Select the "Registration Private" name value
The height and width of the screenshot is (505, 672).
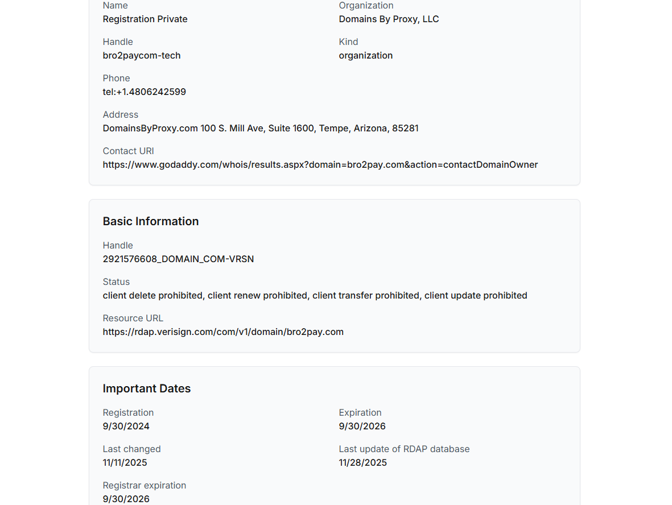pos(145,19)
